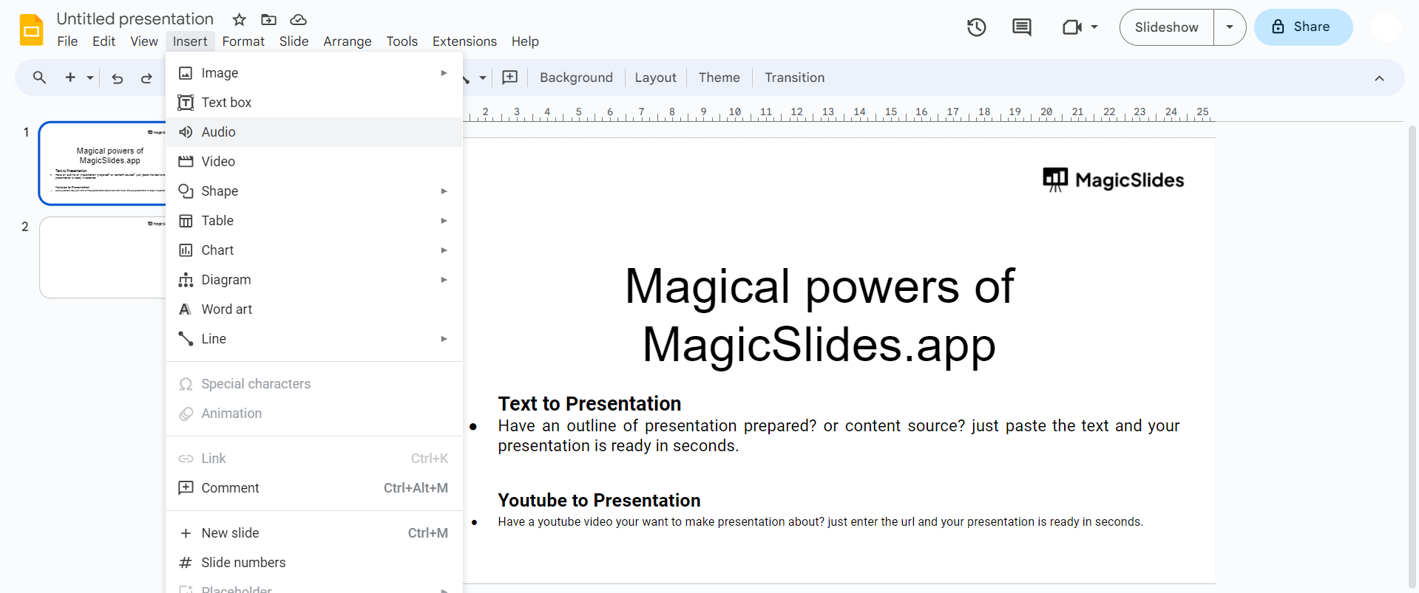Click the undo arrow icon
The image size is (1419, 593).
tap(117, 78)
